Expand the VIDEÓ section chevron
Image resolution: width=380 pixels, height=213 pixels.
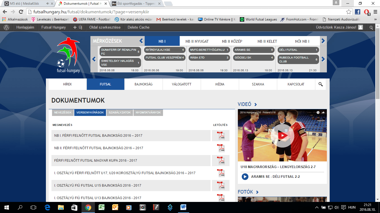(x=256, y=105)
